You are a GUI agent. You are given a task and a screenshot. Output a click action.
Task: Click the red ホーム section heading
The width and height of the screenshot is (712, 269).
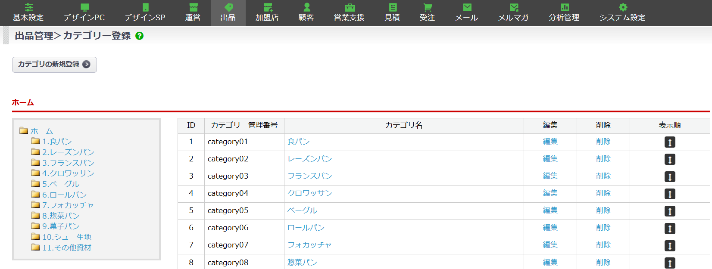pyautogui.click(x=23, y=102)
